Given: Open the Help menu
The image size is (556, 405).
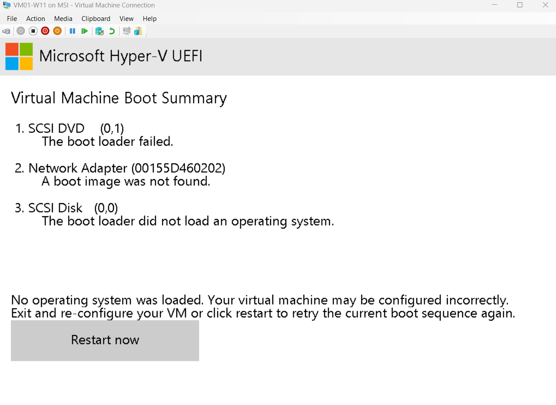Looking at the screenshot, I should coord(150,19).
